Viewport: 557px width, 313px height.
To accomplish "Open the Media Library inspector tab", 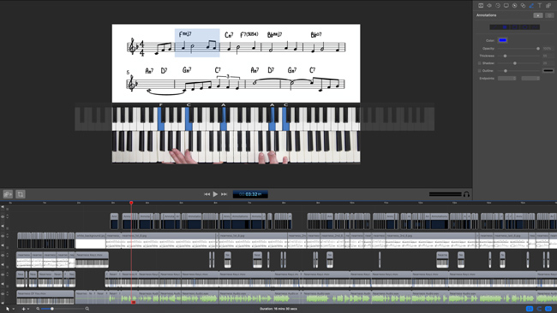I will (x=548, y=5).
